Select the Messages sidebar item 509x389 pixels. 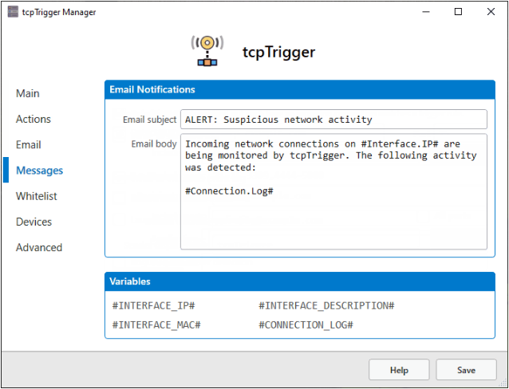pyautogui.click(x=39, y=171)
